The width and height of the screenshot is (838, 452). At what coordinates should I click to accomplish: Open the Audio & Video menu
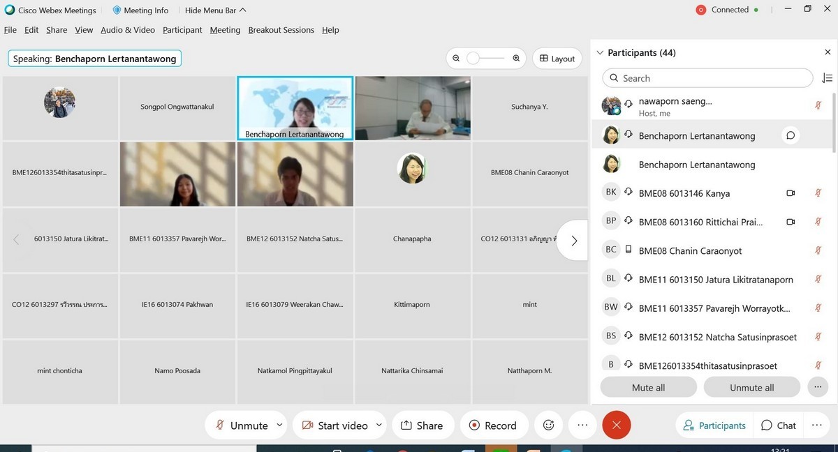128,30
